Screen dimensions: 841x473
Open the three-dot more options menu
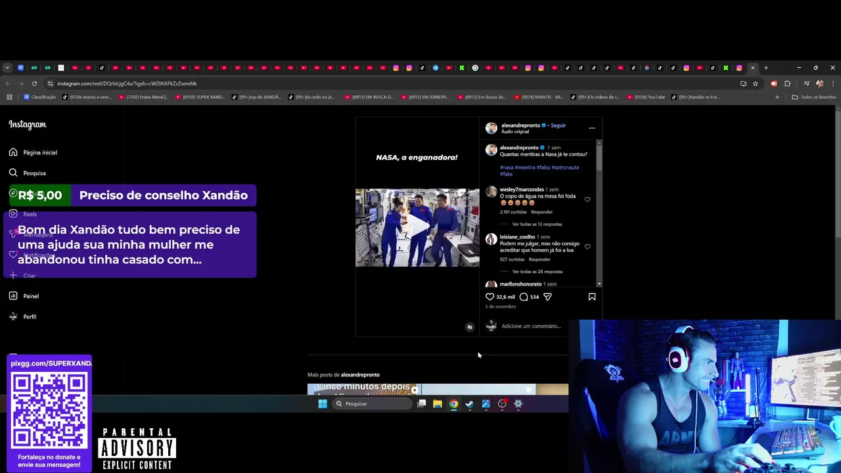pyautogui.click(x=592, y=128)
